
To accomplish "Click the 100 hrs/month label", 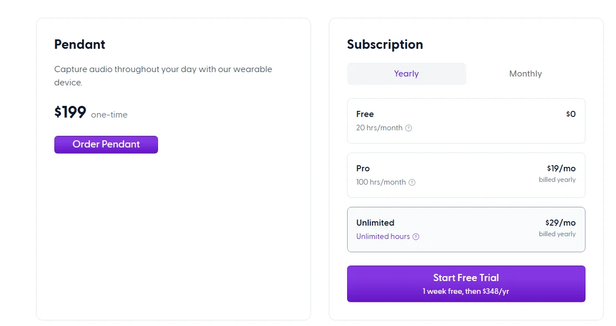I will pos(381,182).
